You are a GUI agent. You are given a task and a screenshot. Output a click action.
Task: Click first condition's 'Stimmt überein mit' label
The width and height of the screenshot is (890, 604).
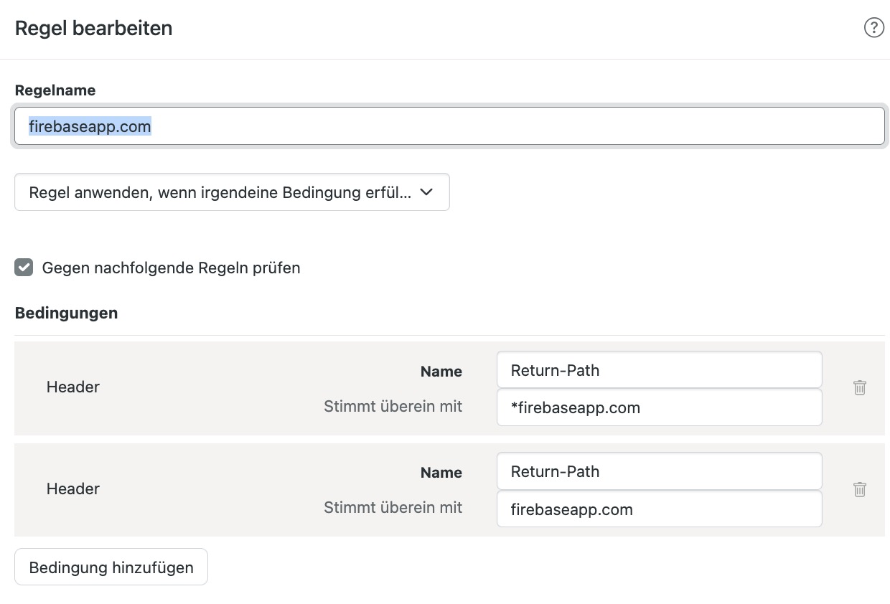pos(393,407)
